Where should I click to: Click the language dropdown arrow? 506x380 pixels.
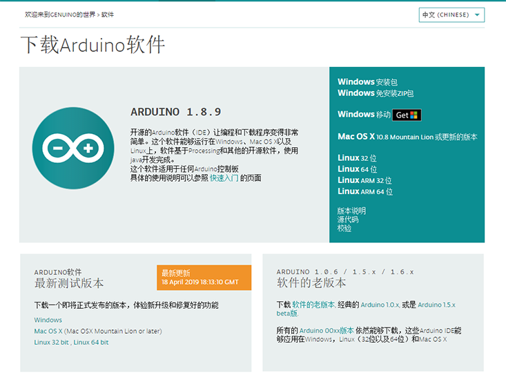pos(477,15)
